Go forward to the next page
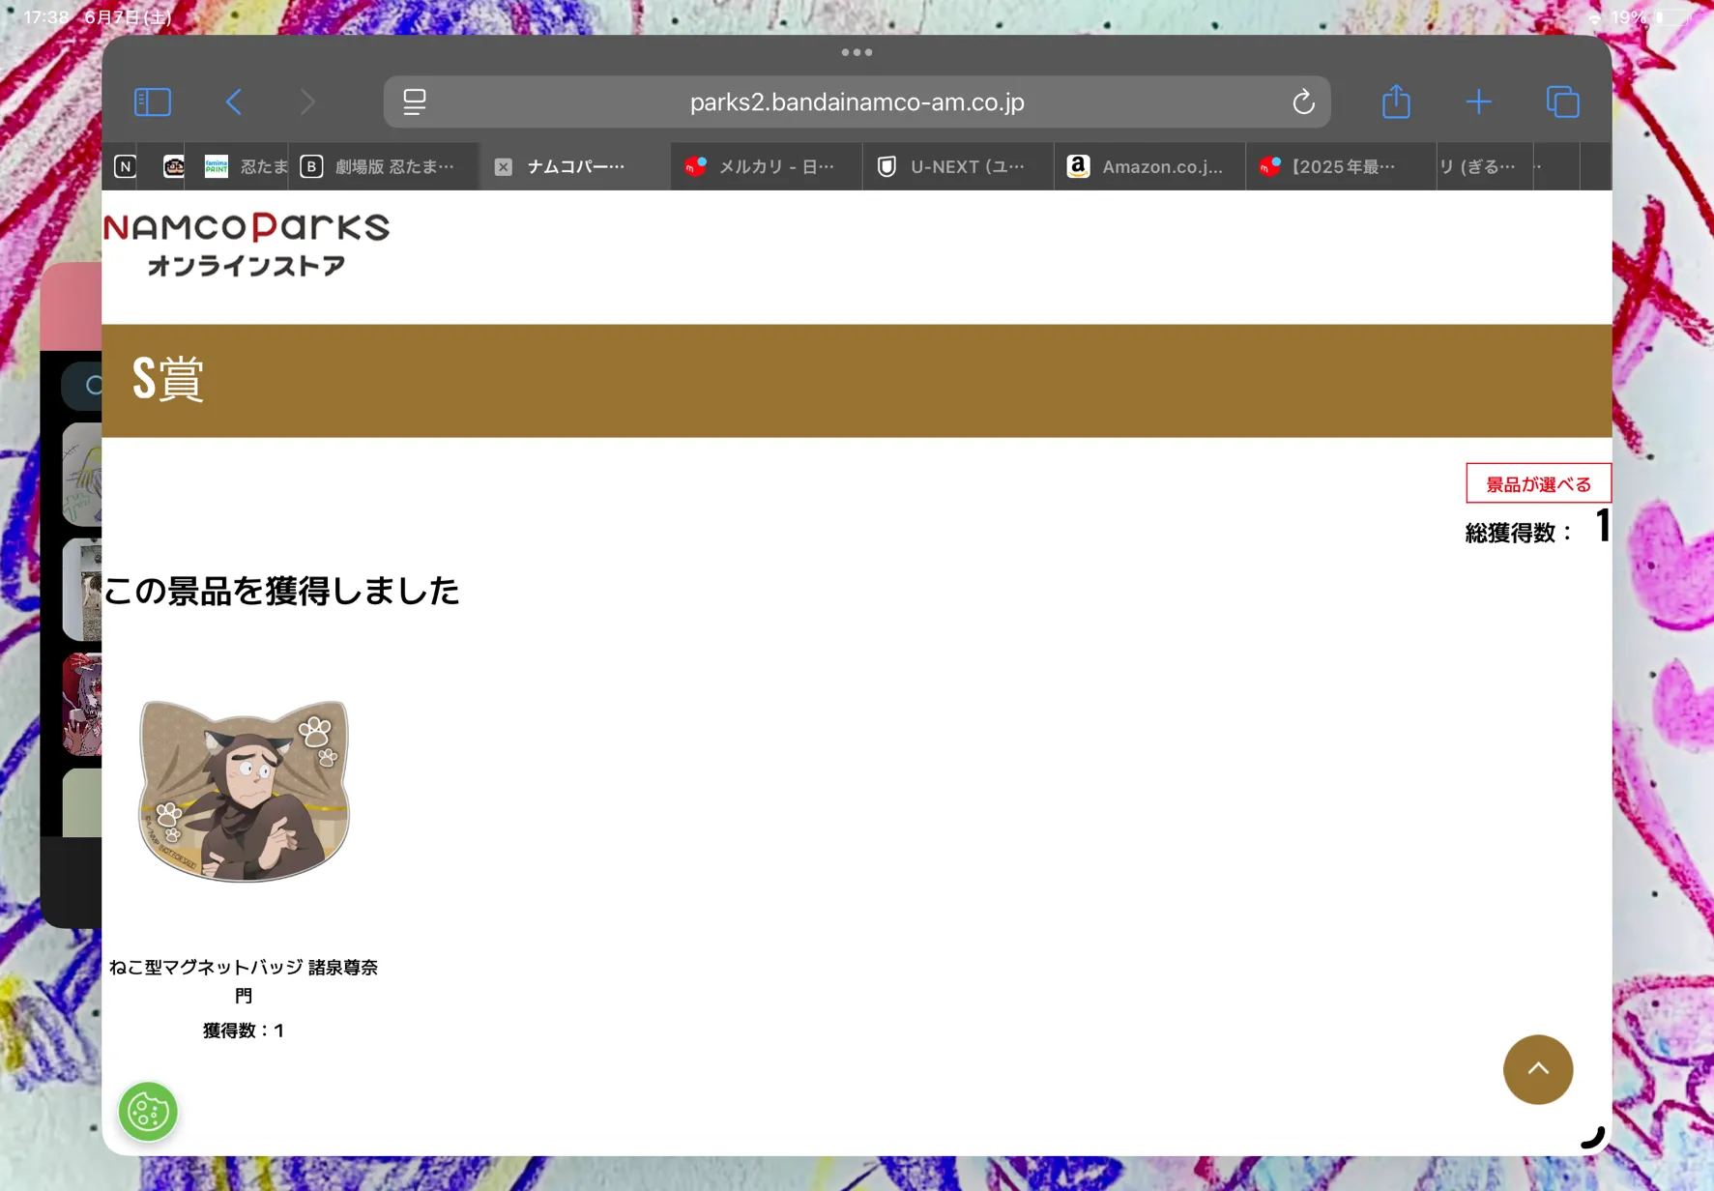Screen dimensions: 1714x1191 pos(307,102)
